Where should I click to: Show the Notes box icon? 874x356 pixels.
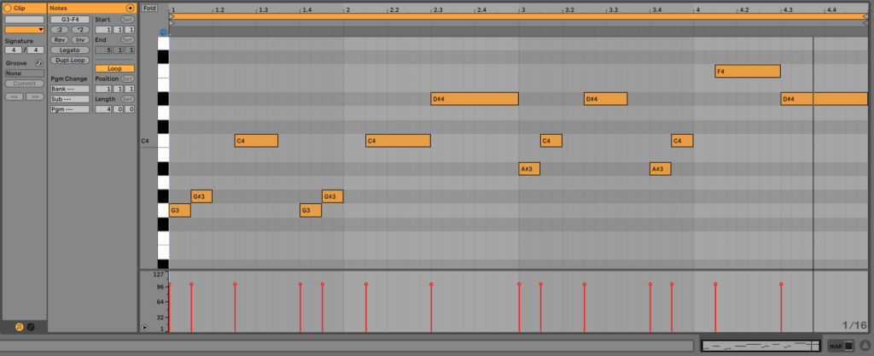19,327
